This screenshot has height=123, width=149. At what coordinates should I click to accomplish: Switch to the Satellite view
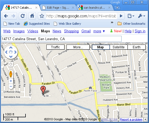119,47
